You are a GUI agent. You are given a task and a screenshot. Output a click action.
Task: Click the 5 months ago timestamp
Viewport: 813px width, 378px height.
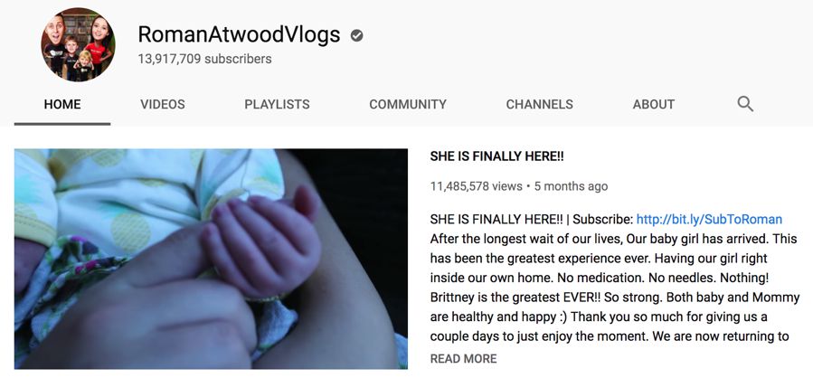coord(571,186)
